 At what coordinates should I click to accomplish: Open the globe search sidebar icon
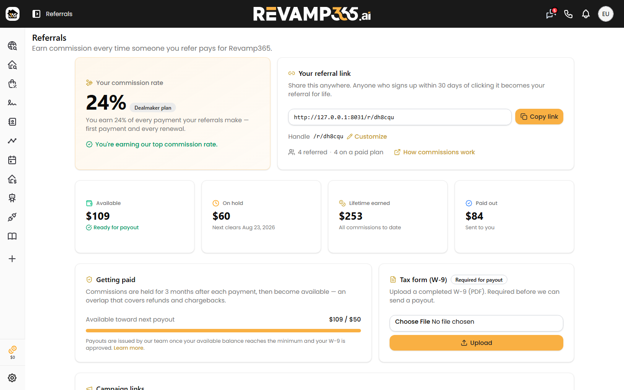12,45
